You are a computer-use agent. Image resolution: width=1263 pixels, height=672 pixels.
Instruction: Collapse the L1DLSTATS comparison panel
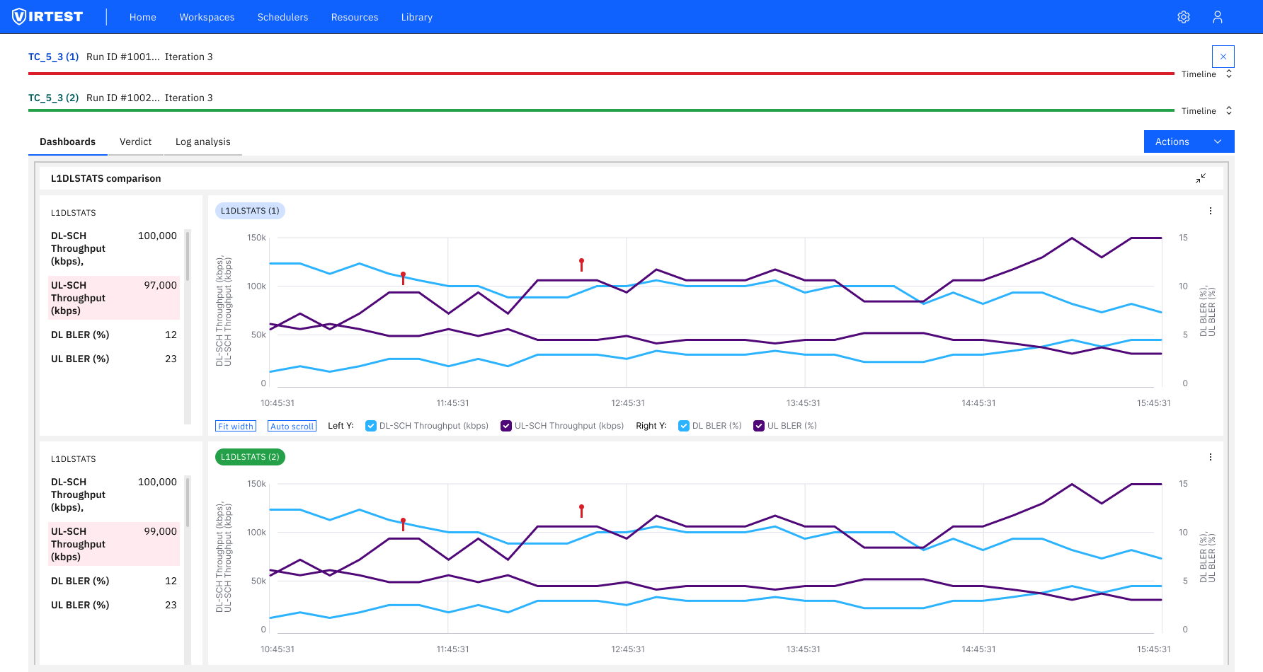[1201, 178]
